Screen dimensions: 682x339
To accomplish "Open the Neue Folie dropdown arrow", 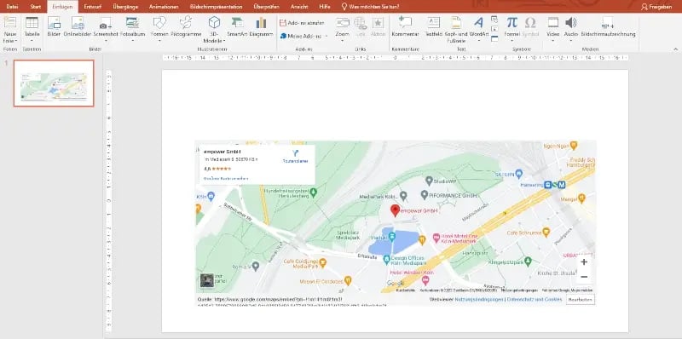I will pos(15,41).
